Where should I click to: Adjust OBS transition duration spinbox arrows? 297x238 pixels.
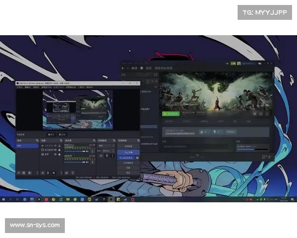(x=113, y=151)
